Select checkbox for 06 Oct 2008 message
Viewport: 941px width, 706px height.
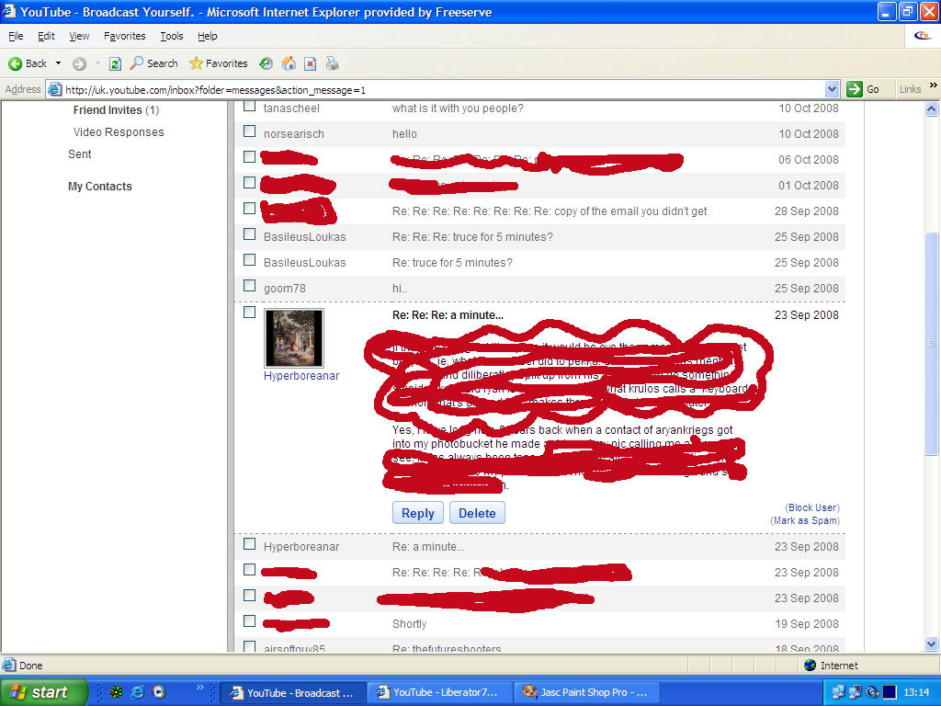[x=250, y=157]
